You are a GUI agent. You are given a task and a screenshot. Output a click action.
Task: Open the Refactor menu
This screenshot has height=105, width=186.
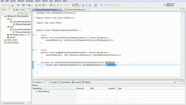[x=21, y=1]
